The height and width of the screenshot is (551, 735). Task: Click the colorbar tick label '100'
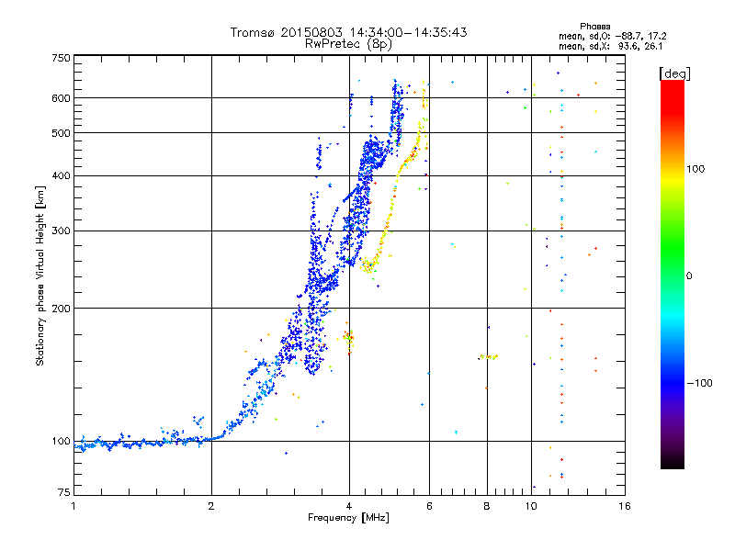pos(695,169)
